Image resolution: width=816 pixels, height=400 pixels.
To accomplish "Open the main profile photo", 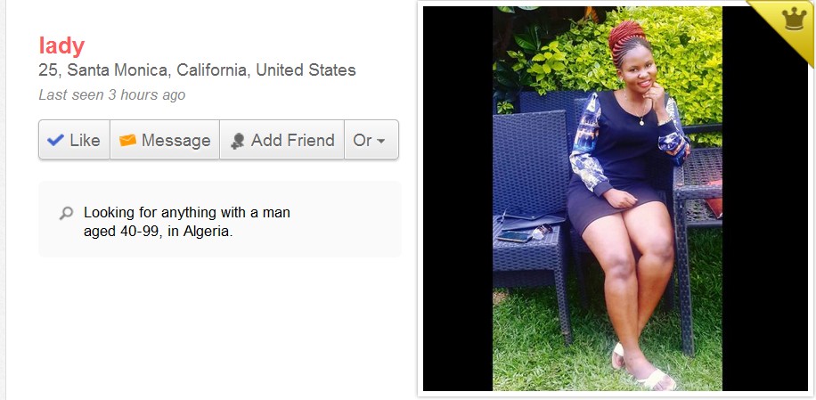I will click(608, 198).
